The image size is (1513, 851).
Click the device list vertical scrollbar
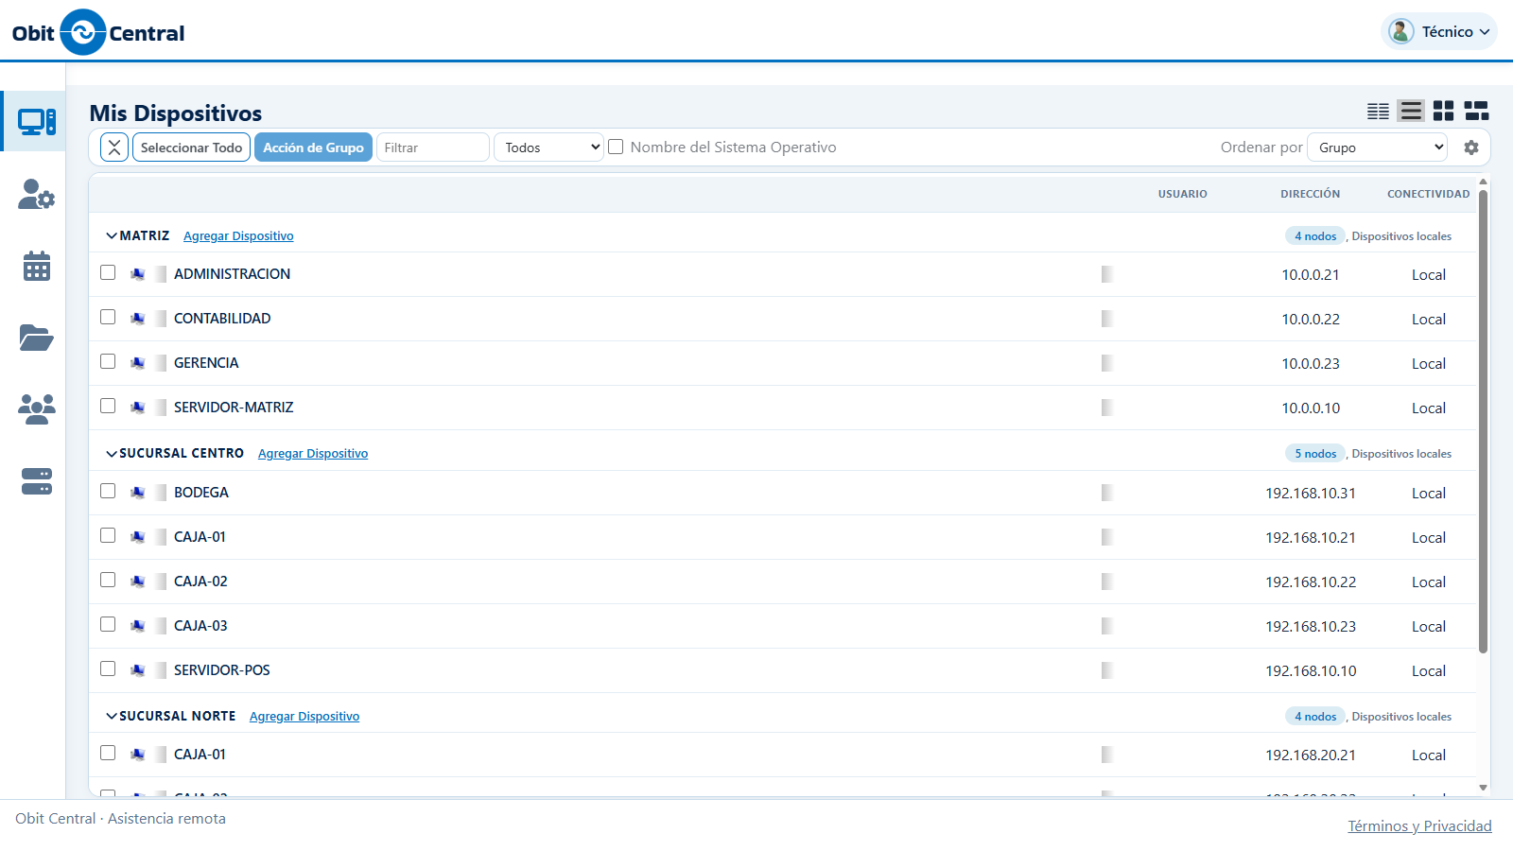pyautogui.click(x=1483, y=421)
